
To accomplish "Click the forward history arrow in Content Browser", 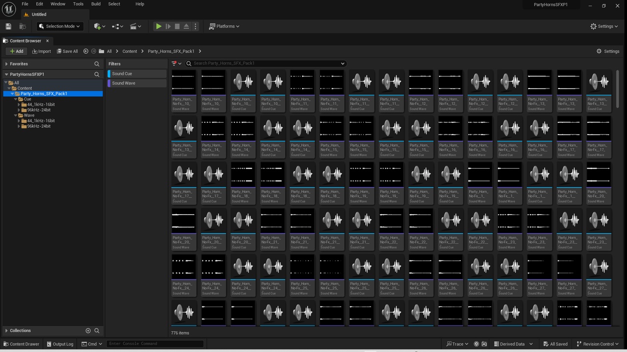I will click(94, 51).
